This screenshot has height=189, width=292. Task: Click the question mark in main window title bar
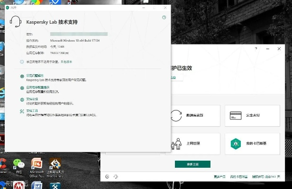point(256,49)
